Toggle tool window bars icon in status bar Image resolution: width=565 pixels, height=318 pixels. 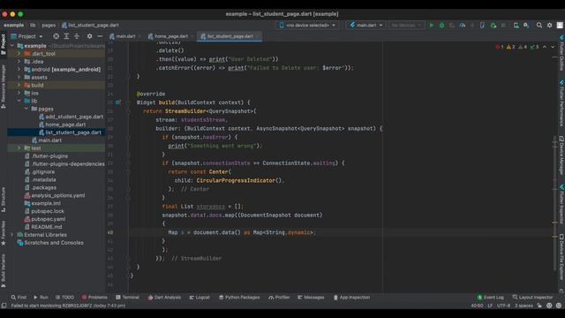[x=4, y=306]
